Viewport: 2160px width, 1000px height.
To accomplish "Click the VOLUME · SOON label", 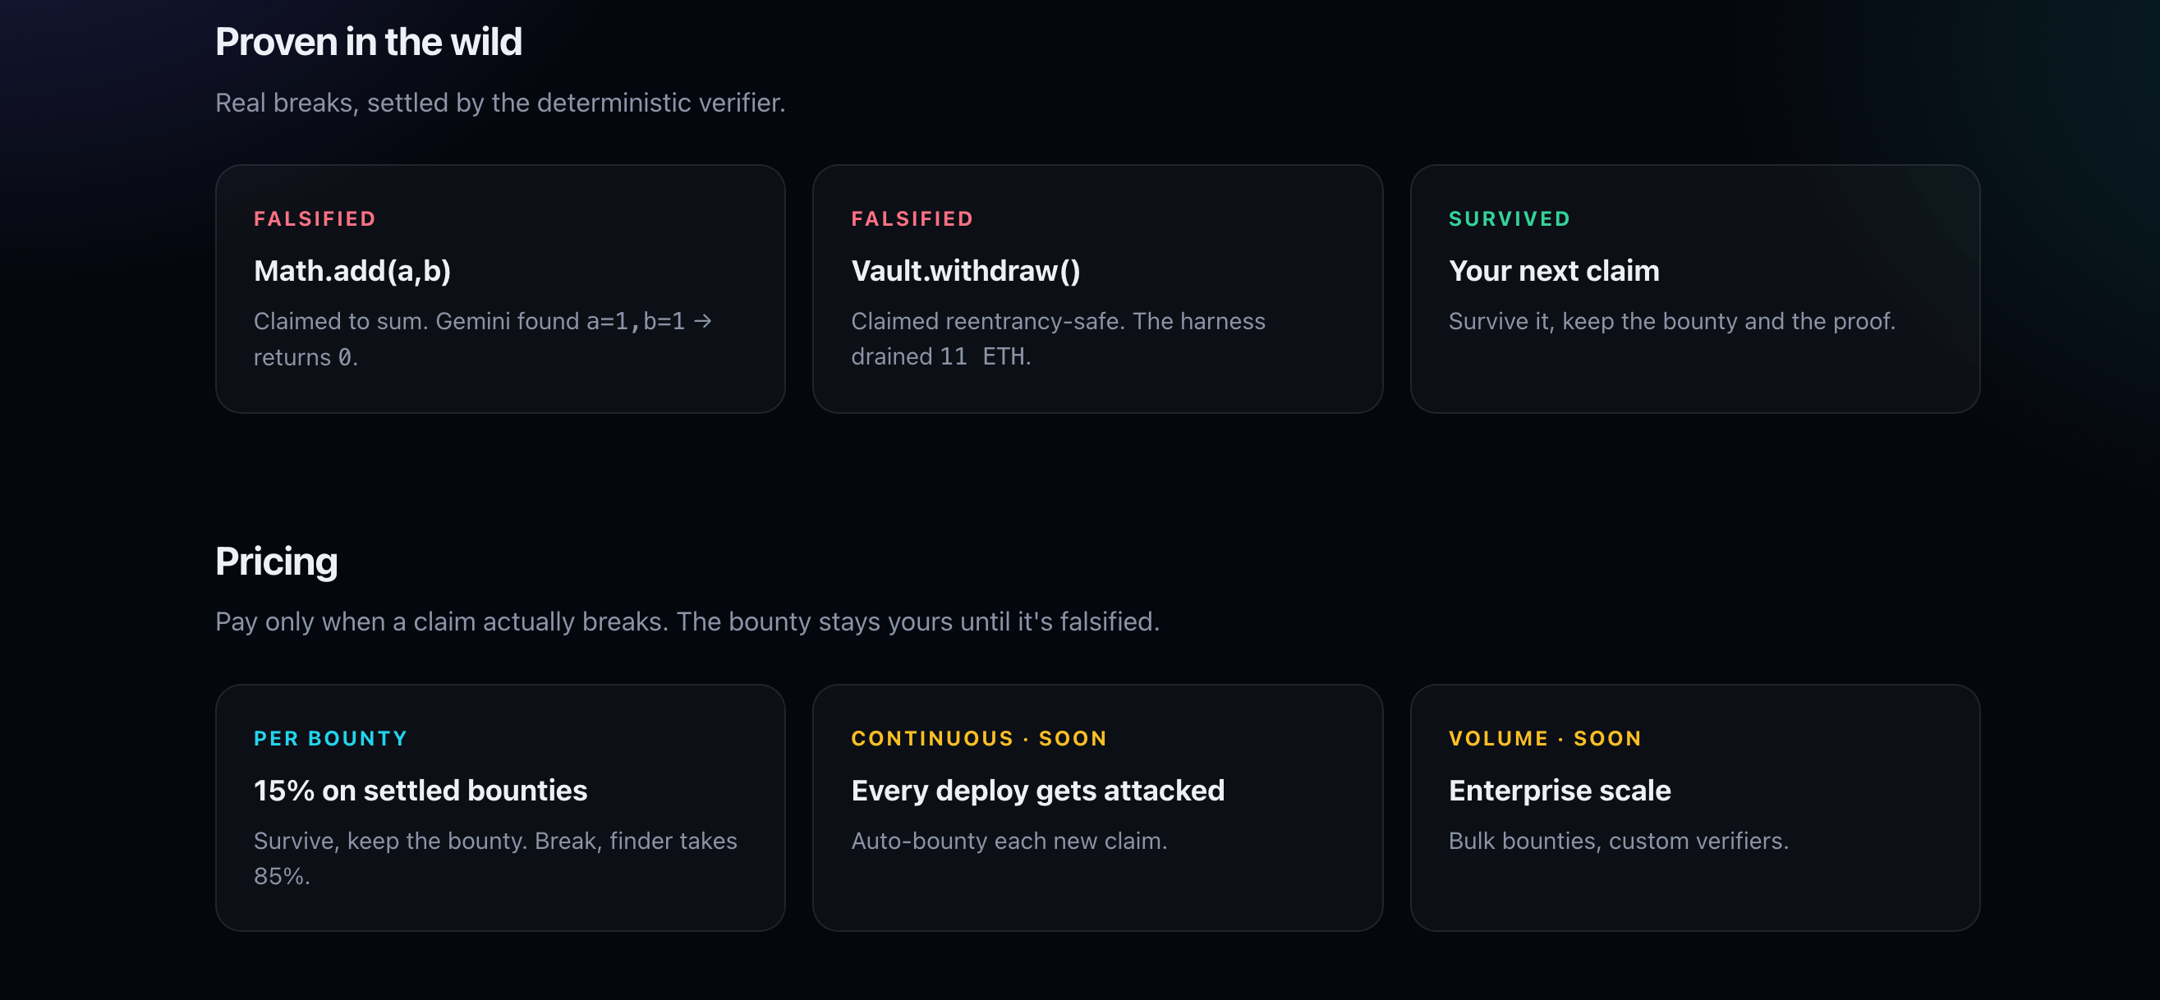I will [x=1545, y=738].
